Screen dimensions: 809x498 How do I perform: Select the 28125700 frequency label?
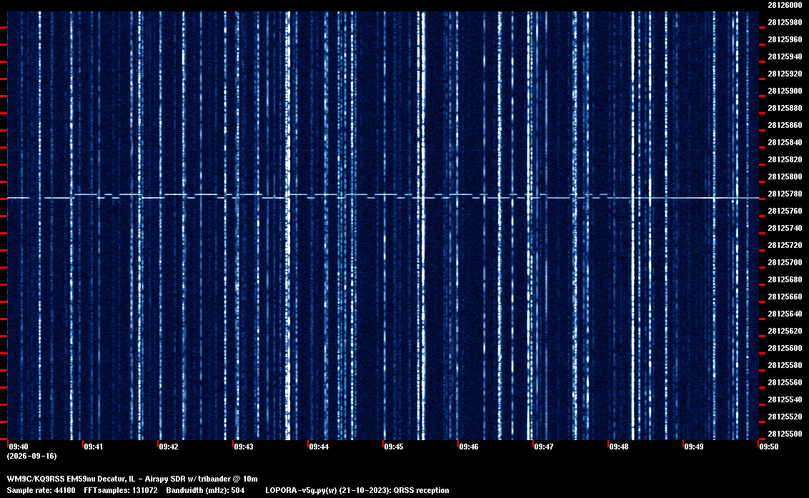pos(785,263)
